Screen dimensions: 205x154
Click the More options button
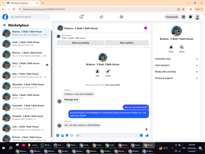pyautogui.click(x=127, y=43)
